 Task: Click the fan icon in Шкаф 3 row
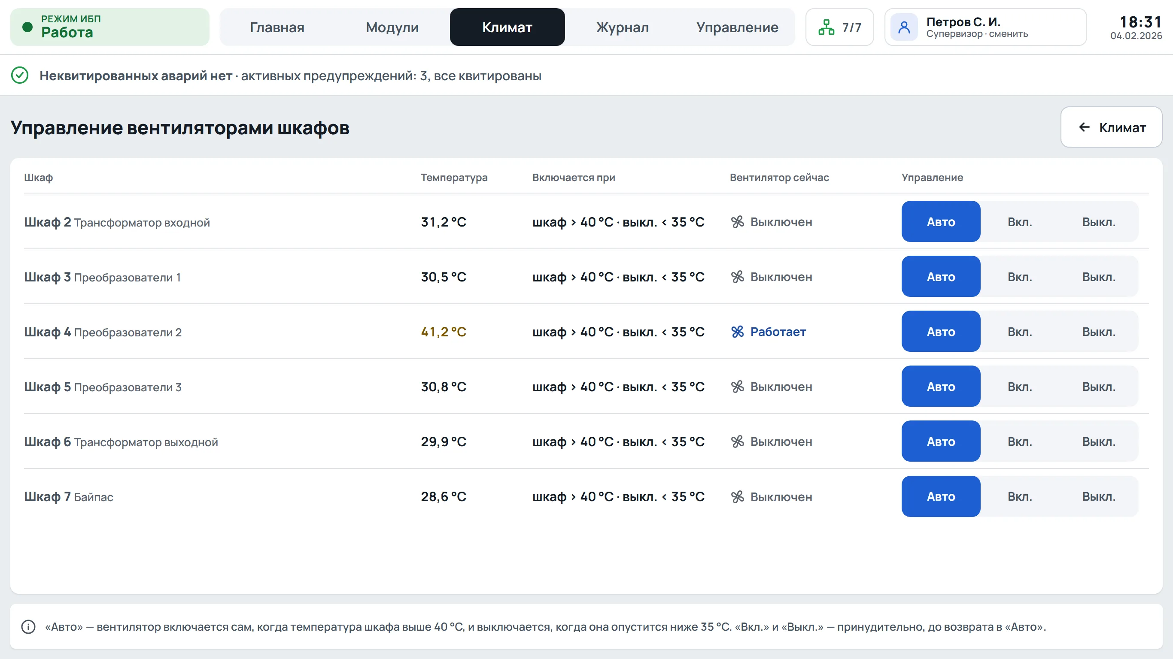coord(737,277)
